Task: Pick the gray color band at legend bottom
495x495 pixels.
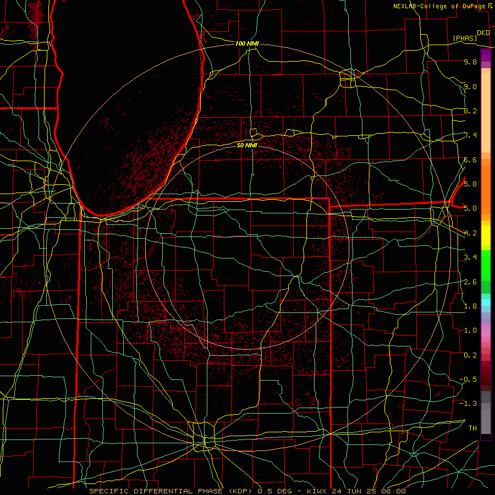Action: tap(486, 419)
